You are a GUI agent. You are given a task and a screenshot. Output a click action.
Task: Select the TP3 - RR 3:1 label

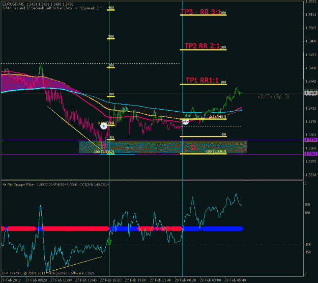click(200, 12)
